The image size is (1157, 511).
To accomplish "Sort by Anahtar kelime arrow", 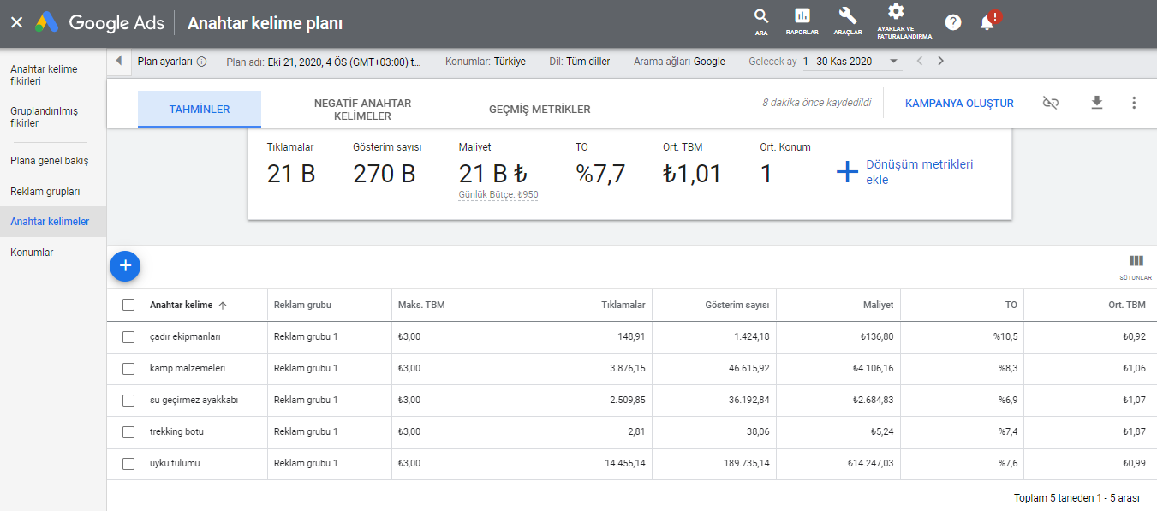I will [223, 306].
